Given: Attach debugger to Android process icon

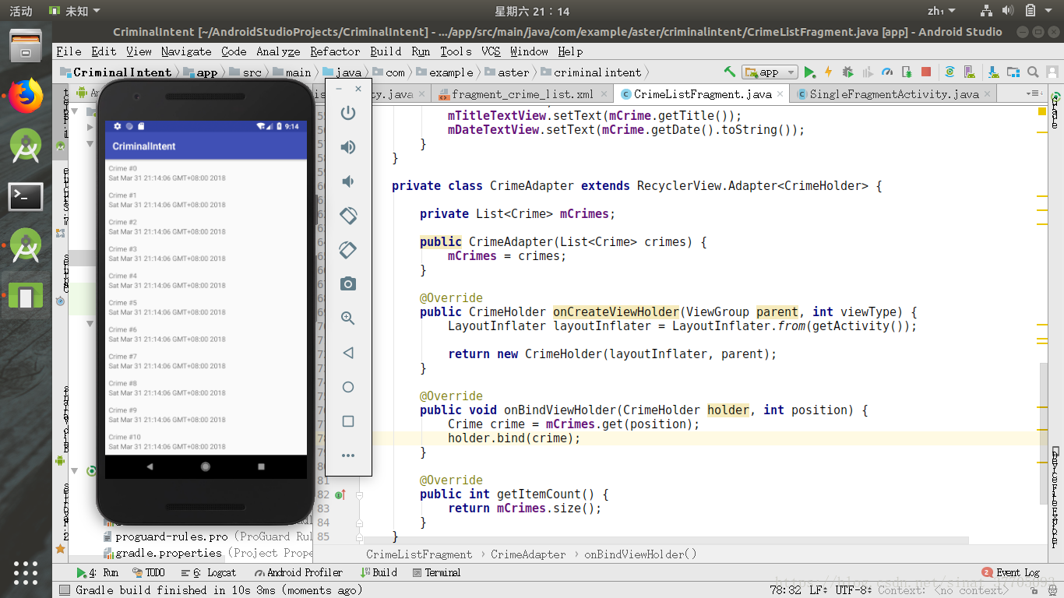Looking at the screenshot, I should [x=907, y=72].
